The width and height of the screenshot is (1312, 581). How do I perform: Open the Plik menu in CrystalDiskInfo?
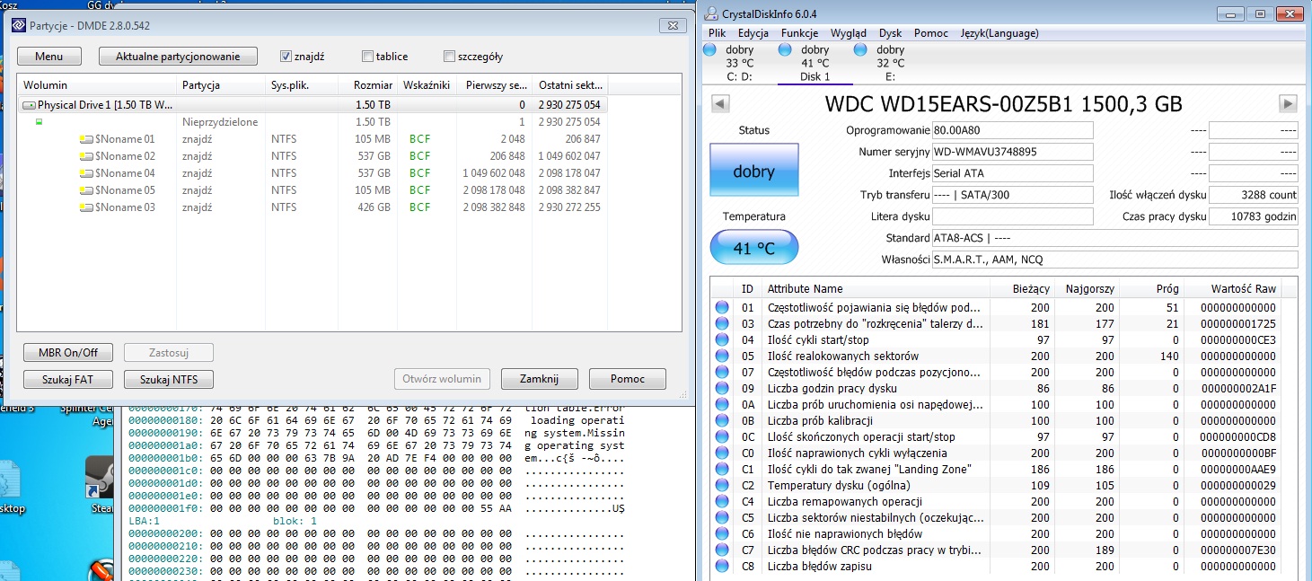point(717,33)
